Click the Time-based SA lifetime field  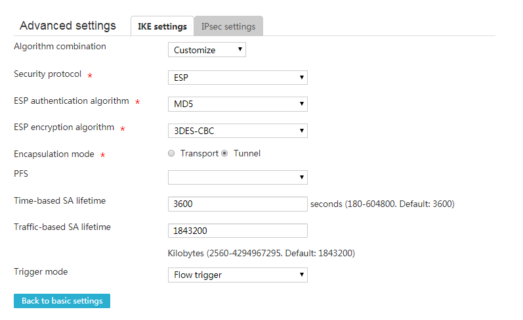238,204
